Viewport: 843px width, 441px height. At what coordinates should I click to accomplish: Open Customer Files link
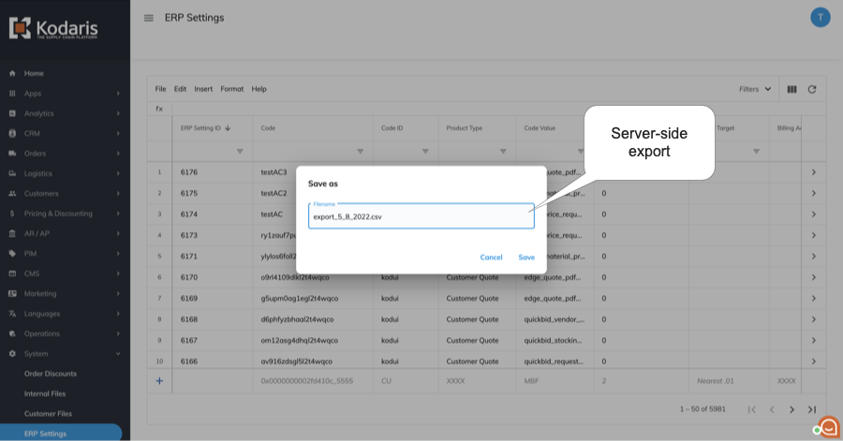[48, 414]
